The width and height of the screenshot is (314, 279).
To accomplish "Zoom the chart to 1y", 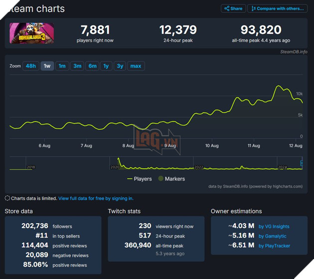I will click(x=106, y=66).
